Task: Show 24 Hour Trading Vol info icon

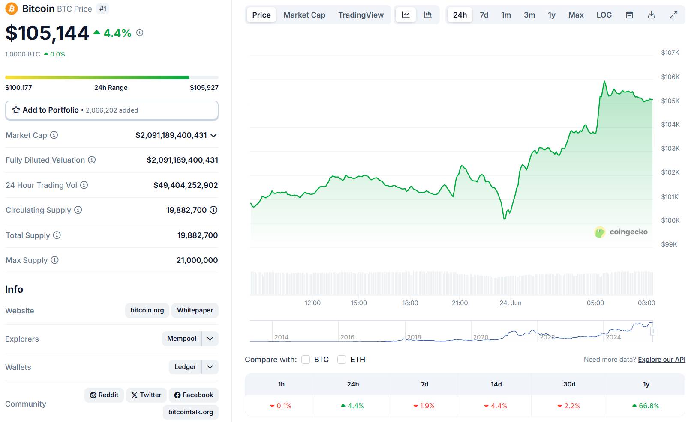Action: pyautogui.click(x=84, y=185)
